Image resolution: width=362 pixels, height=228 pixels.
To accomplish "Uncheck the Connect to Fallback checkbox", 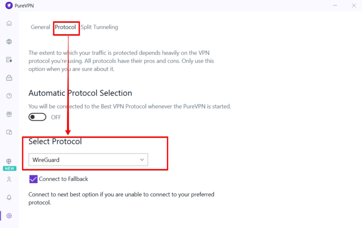I will (33, 179).
